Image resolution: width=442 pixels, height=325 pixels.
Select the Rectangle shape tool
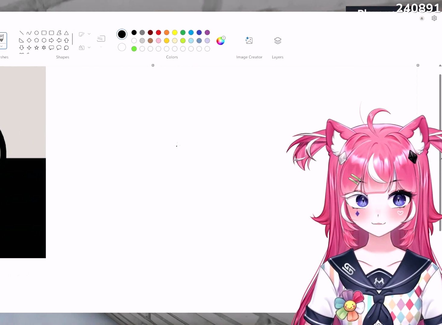click(44, 33)
